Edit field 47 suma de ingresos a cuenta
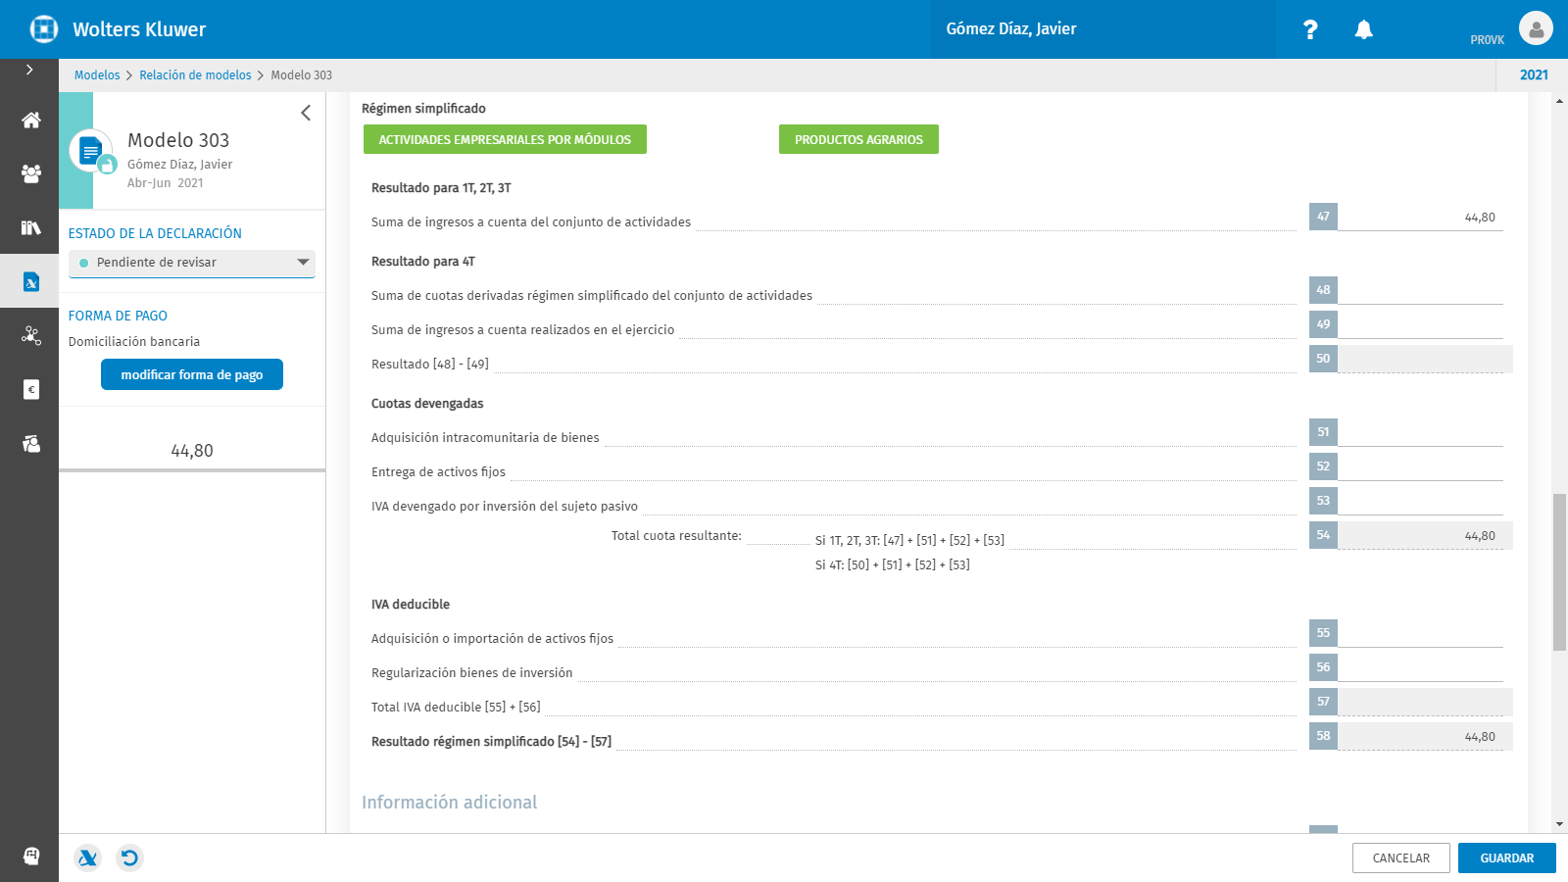Viewport: 1568px width, 882px height. (x=1420, y=217)
